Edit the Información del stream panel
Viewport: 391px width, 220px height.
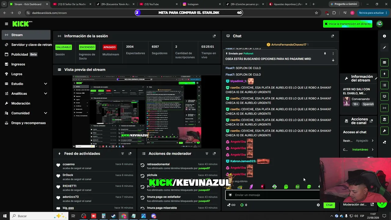[x=376, y=79]
